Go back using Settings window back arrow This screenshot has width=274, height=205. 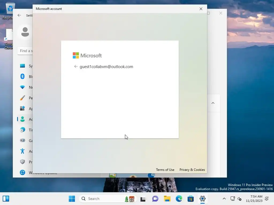pos(19,15)
